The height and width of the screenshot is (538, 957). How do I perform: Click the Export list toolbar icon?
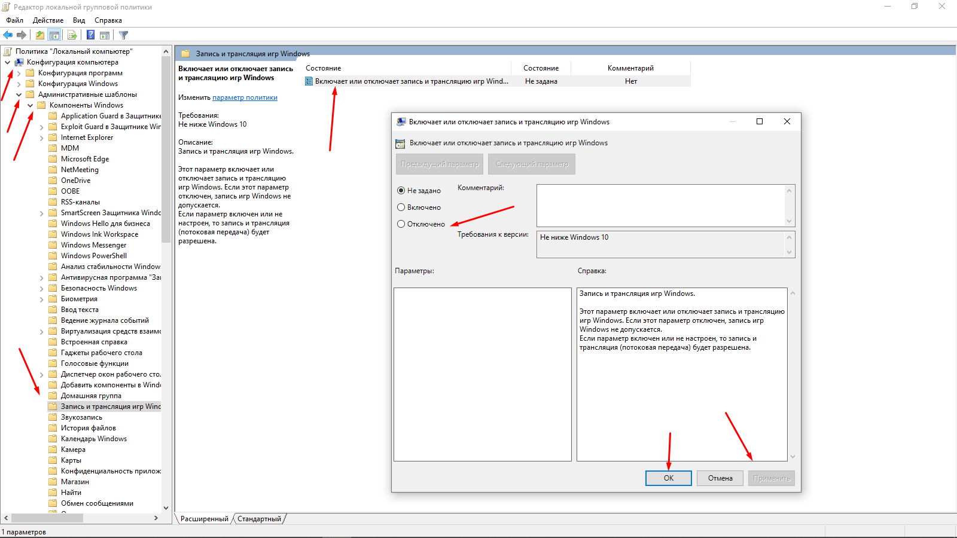[72, 35]
